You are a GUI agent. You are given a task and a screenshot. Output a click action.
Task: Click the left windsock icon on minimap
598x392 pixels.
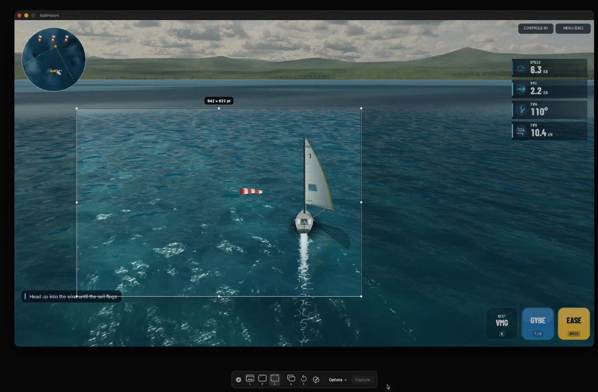click(40, 38)
